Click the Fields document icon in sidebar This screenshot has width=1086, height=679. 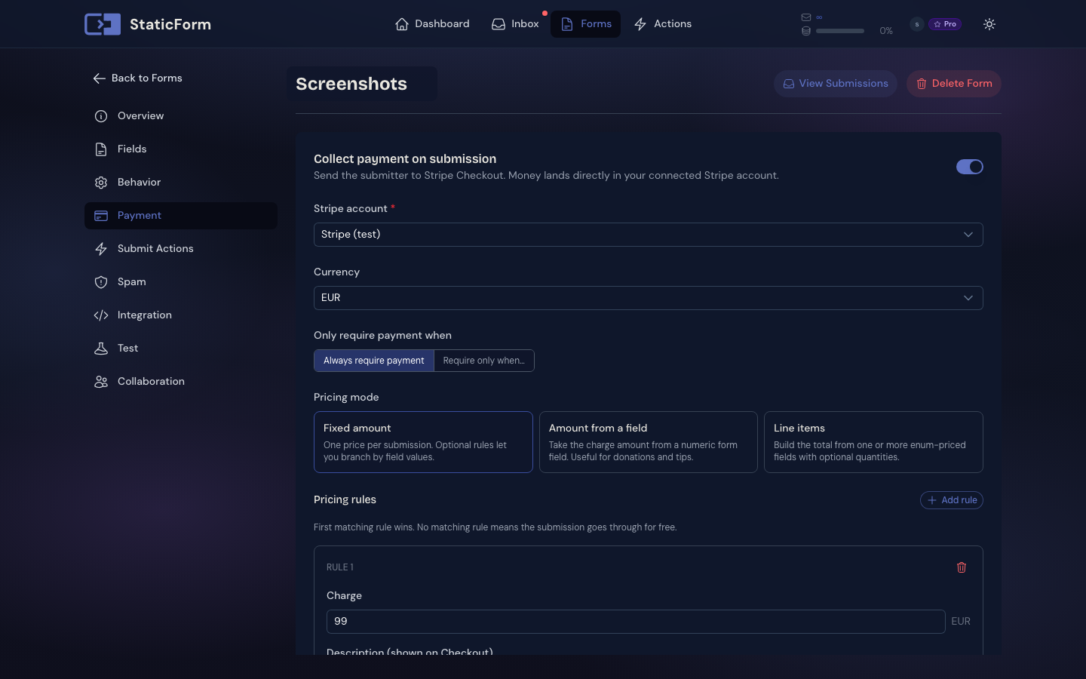[101, 149]
